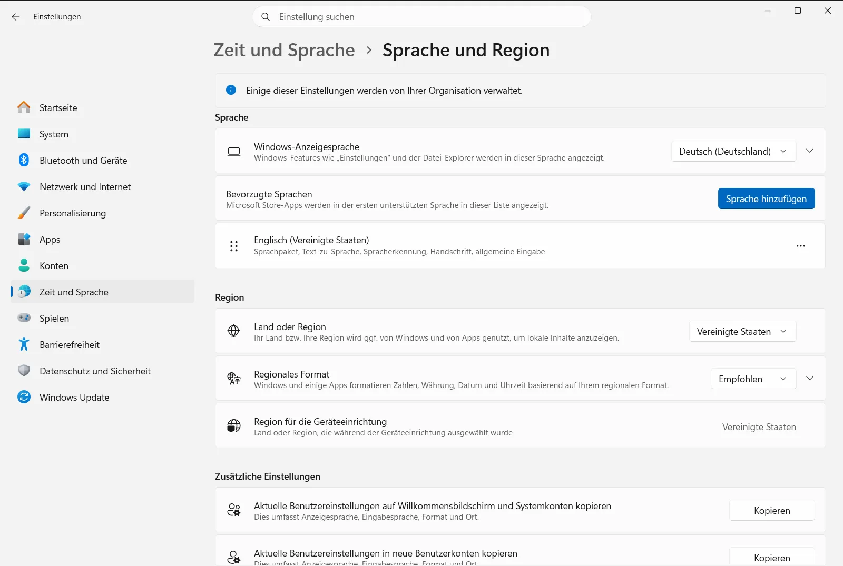Viewport: 843px width, 566px height.
Task: Click the search magnifier icon
Action: pyautogui.click(x=266, y=17)
